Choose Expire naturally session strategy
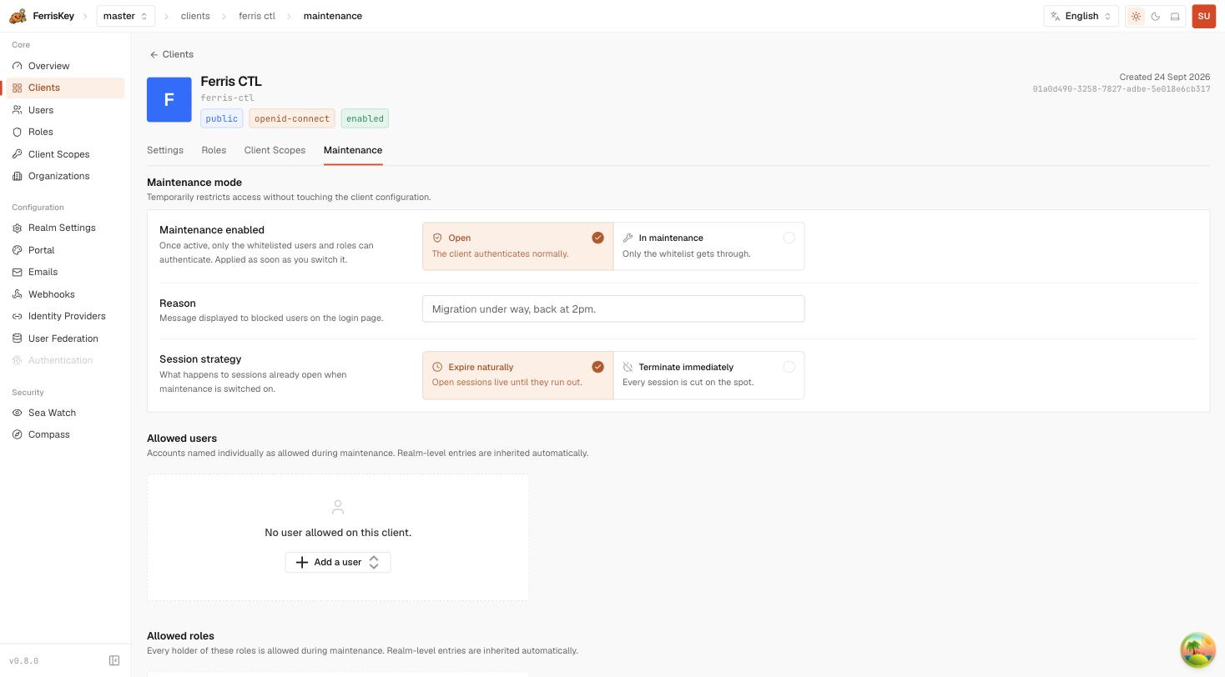 (517, 375)
